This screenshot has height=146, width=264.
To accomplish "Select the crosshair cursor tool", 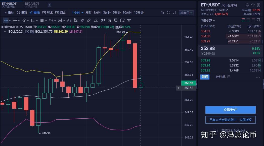I will tap(6, 20).
